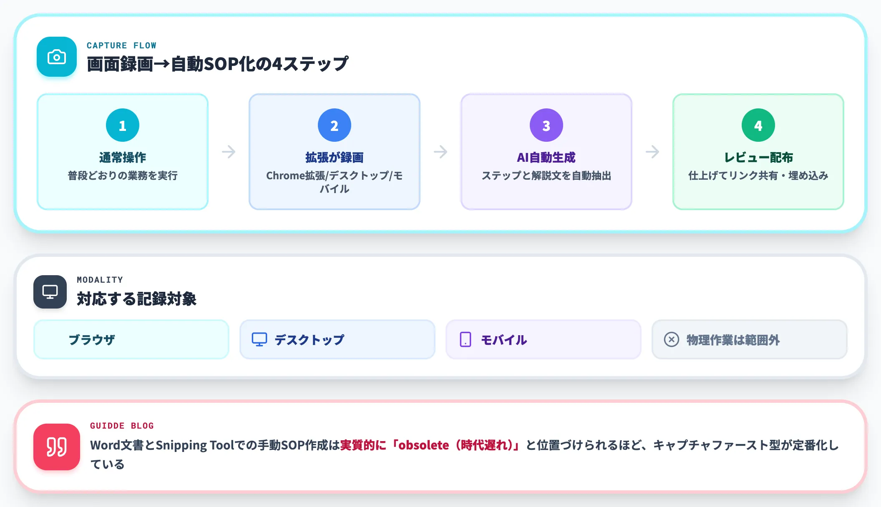Click the blue numbered circle 2 badge

pyautogui.click(x=335, y=125)
